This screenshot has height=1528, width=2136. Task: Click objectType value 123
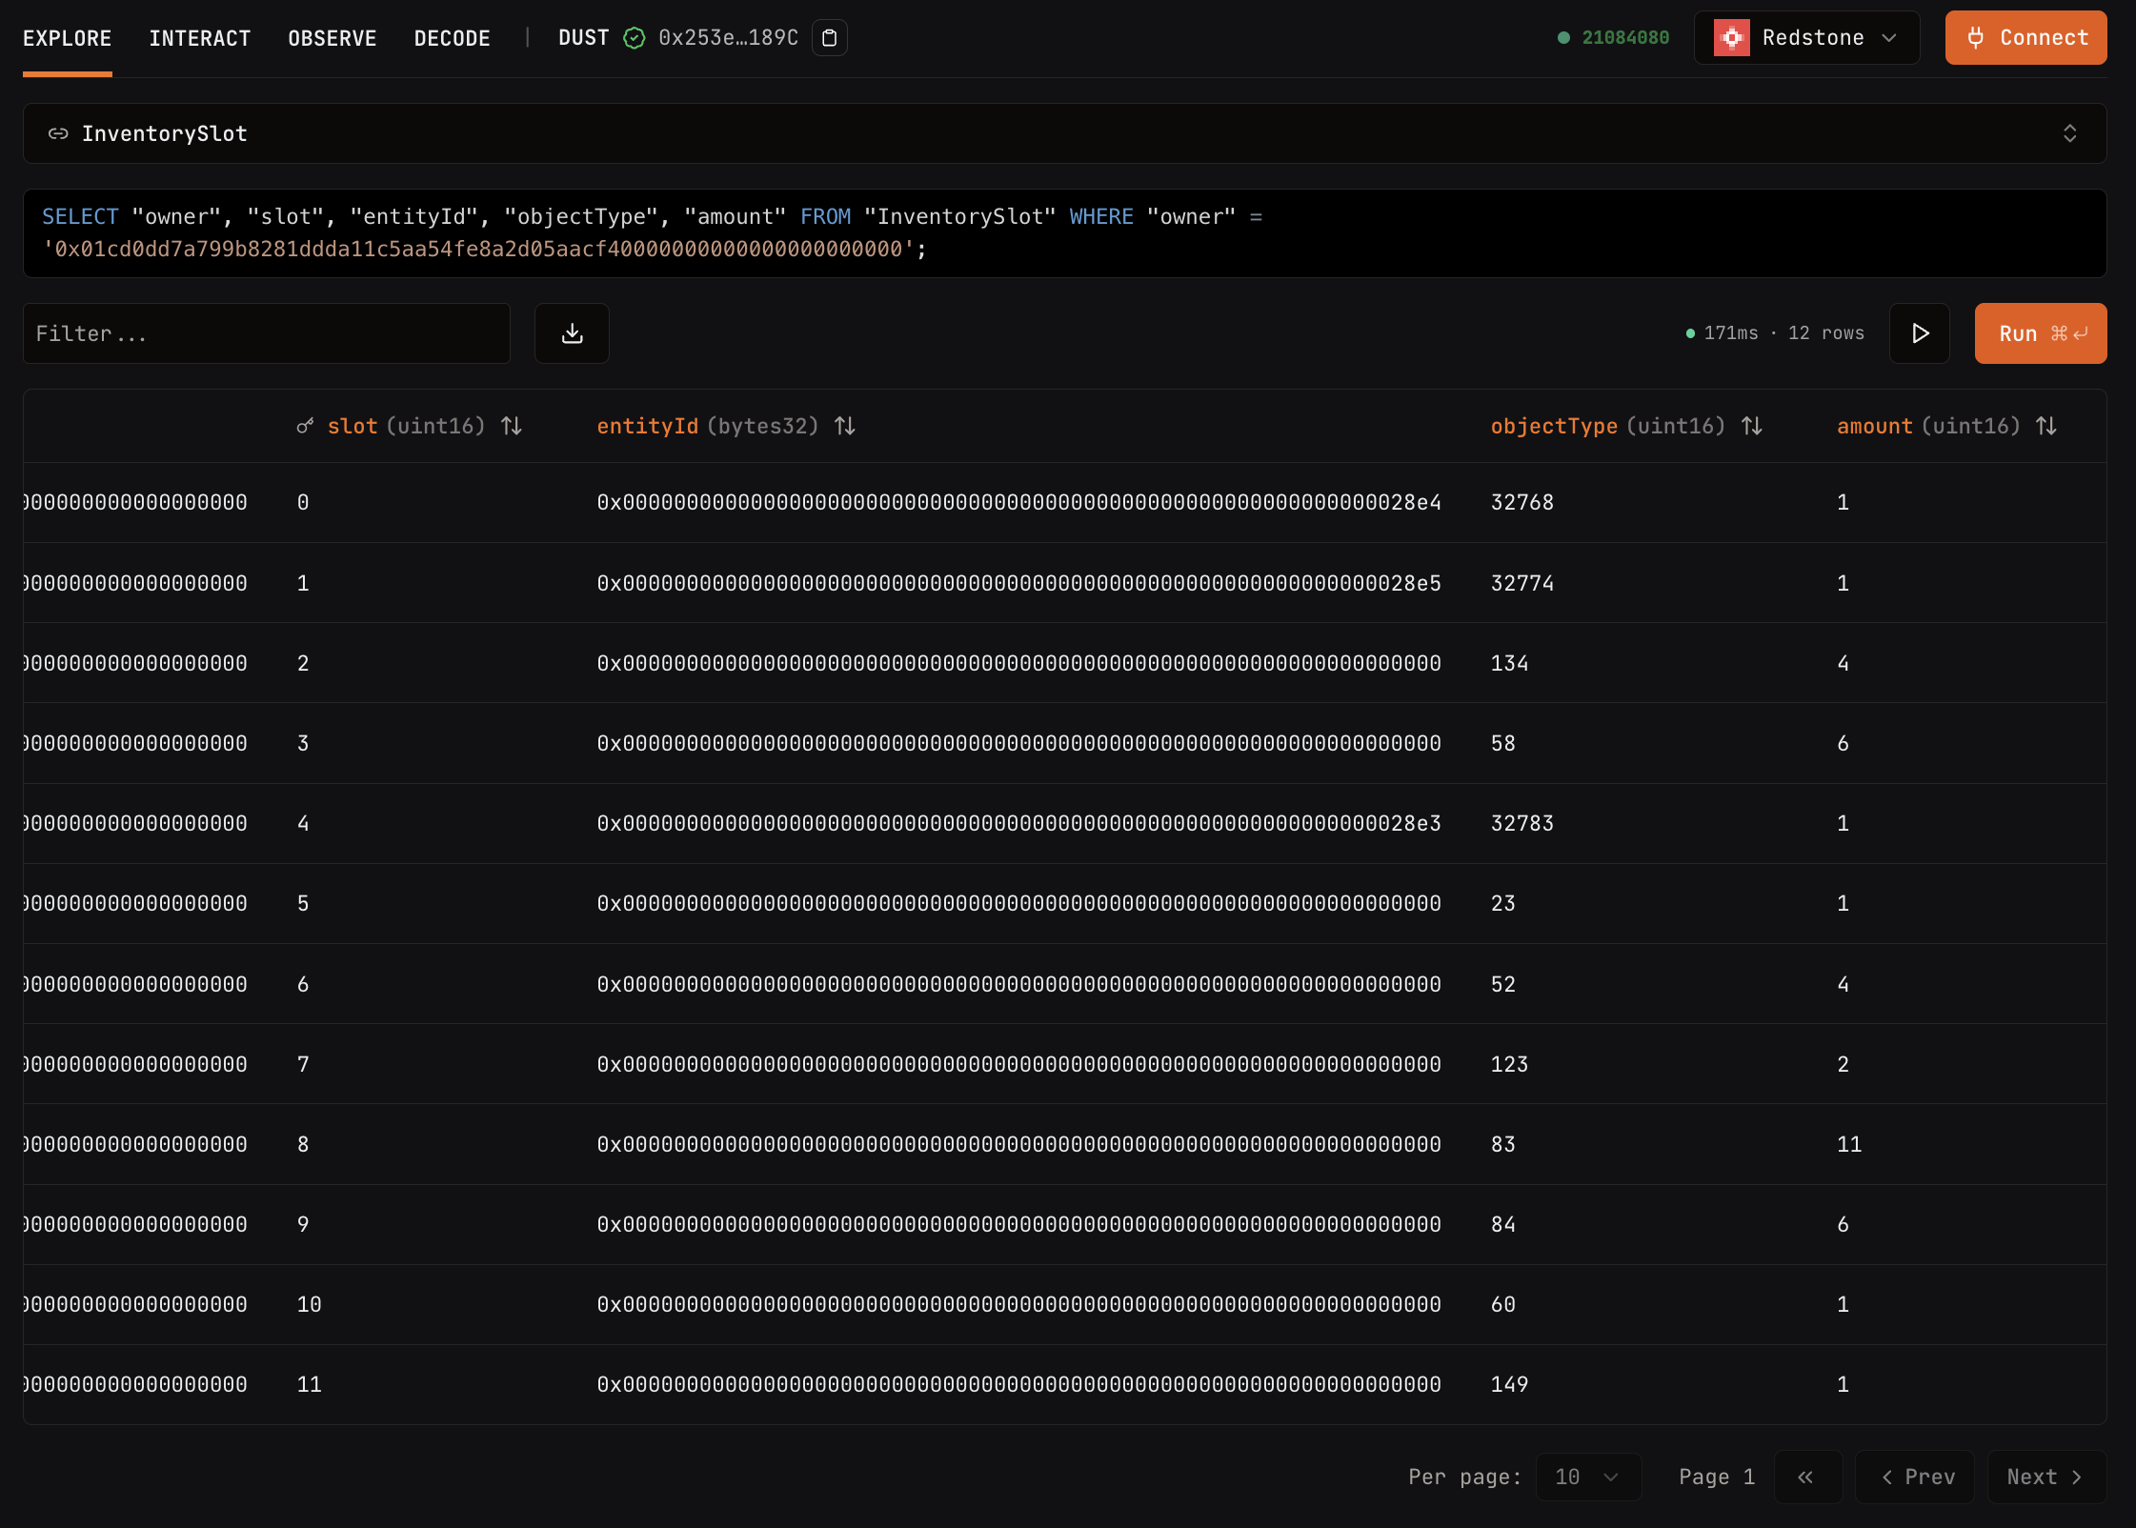pos(1510,1064)
